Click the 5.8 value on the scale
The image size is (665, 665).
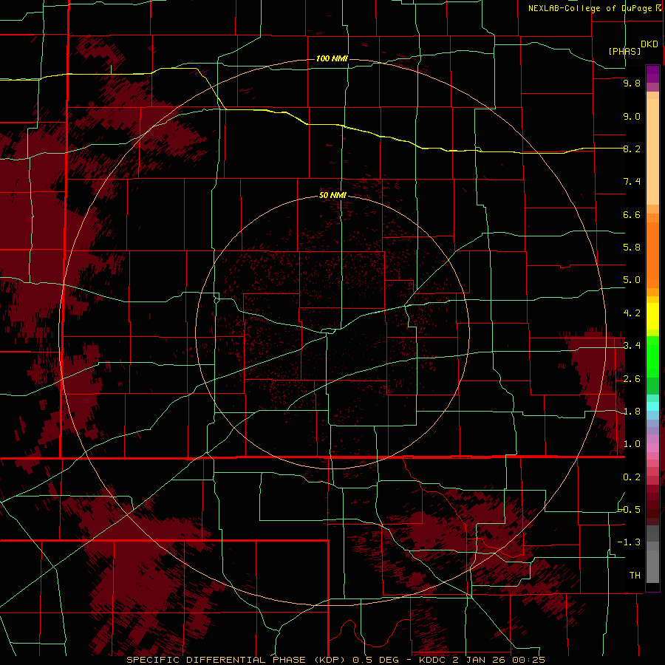pyautogui.click(x=632, y=248)
